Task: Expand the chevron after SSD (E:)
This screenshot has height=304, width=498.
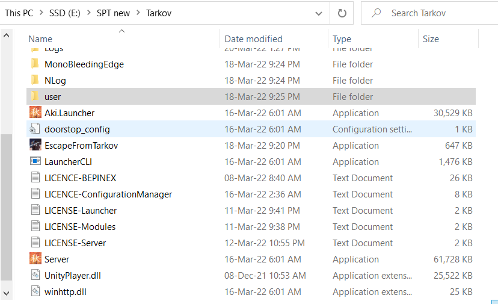Action: pos(89,13)
